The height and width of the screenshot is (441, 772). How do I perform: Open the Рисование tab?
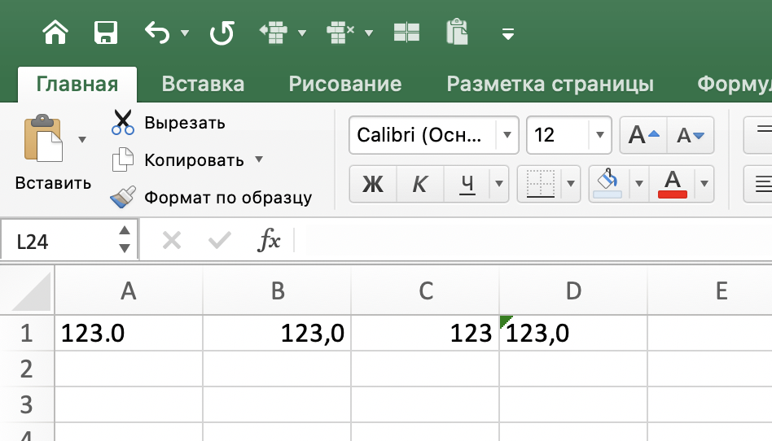point(345,84)
